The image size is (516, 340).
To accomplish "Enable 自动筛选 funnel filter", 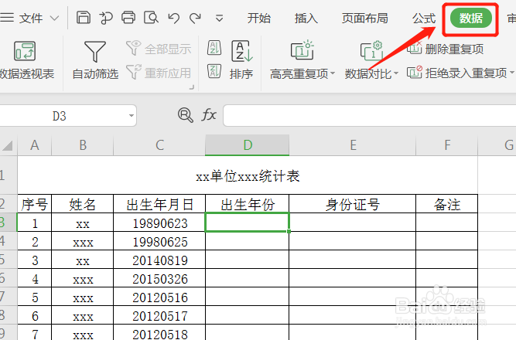I will click(95, 60).
